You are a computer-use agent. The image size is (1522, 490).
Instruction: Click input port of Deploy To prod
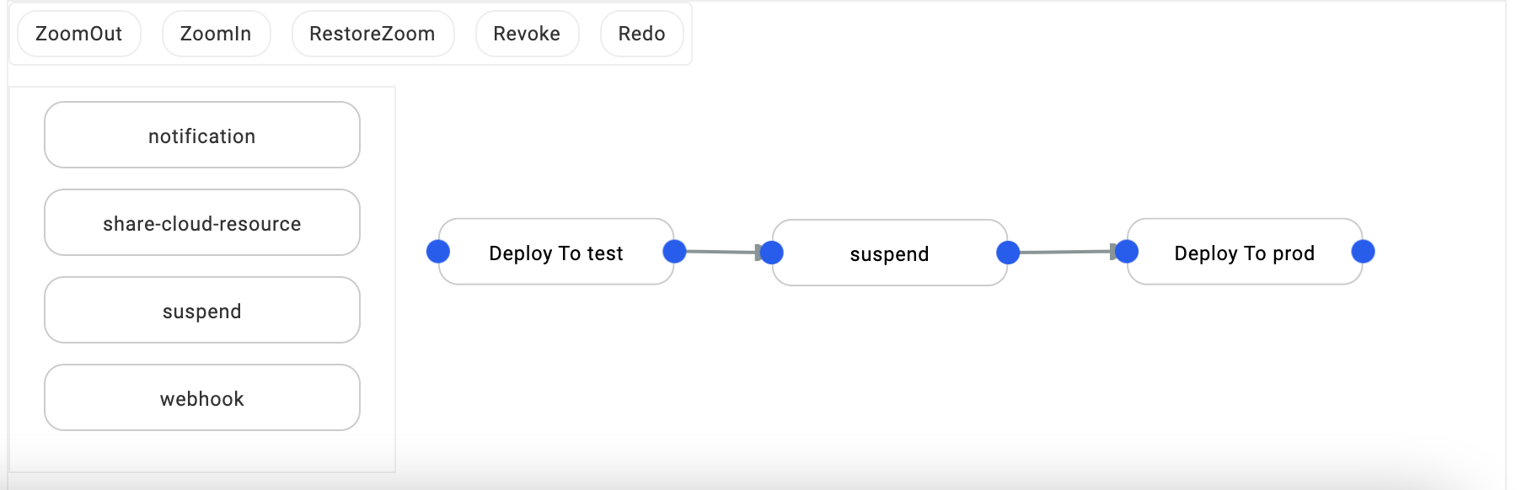point(1127,251)
